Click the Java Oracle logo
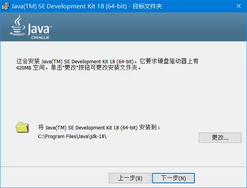 31,27
